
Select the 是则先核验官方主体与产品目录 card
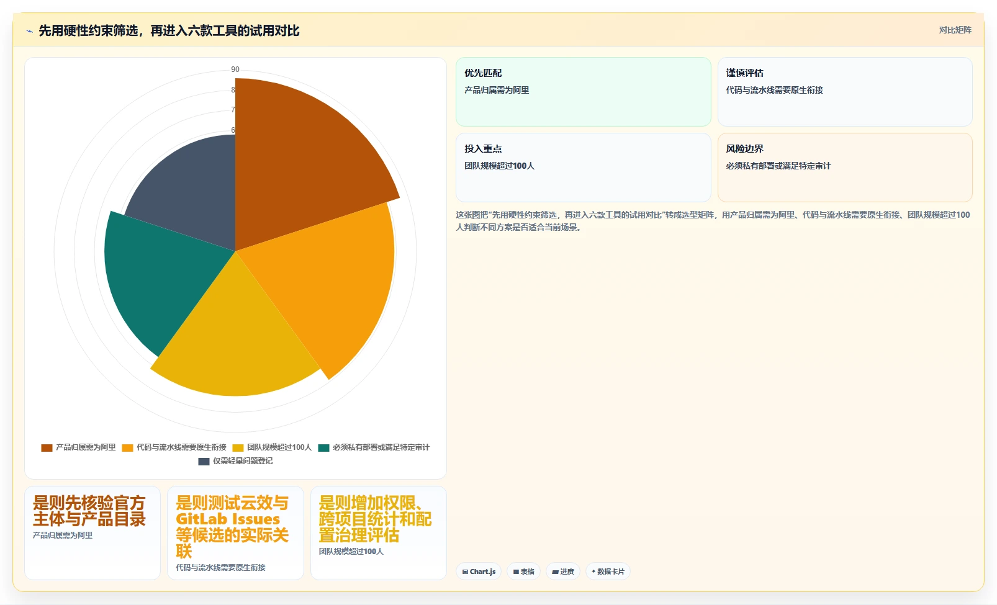(92, 533)
